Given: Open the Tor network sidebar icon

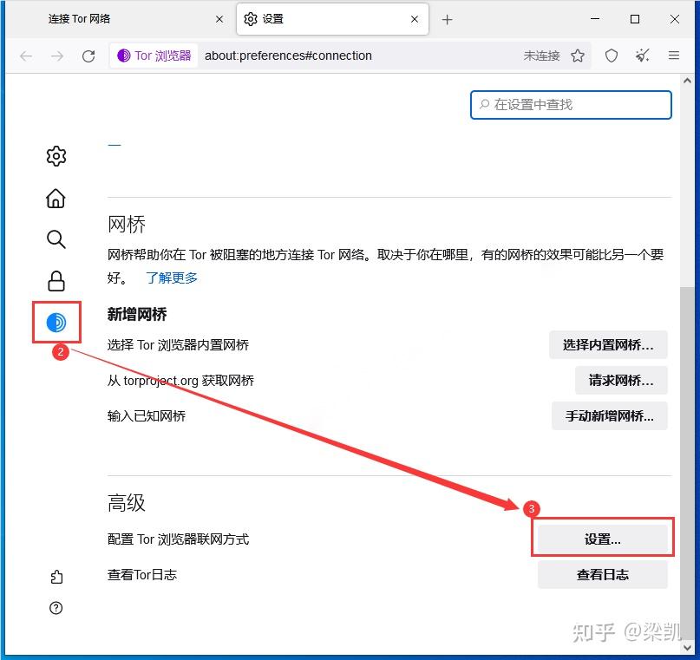Looking at the screenshot, I should pyautogui.click(x=56, y=322).
